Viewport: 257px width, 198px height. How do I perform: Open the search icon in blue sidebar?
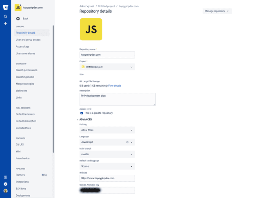(x=5, y=17)
